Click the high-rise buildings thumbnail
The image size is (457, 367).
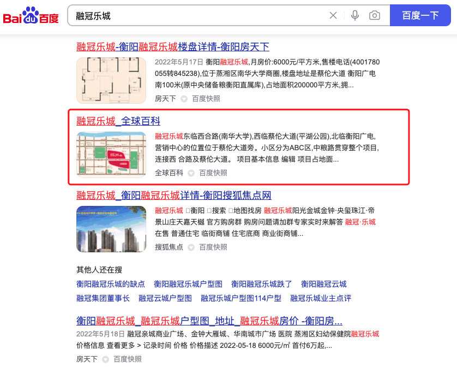(x=111, y=229)
